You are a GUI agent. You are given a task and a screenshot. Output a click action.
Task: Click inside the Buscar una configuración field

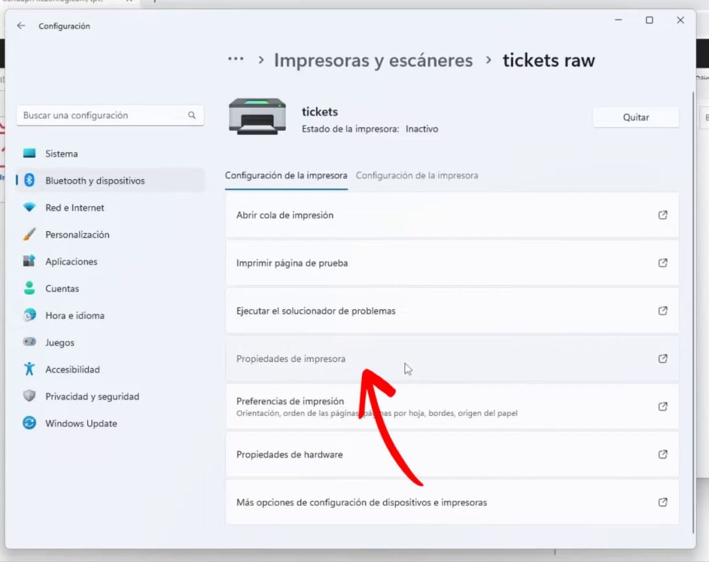click(104, 115)
